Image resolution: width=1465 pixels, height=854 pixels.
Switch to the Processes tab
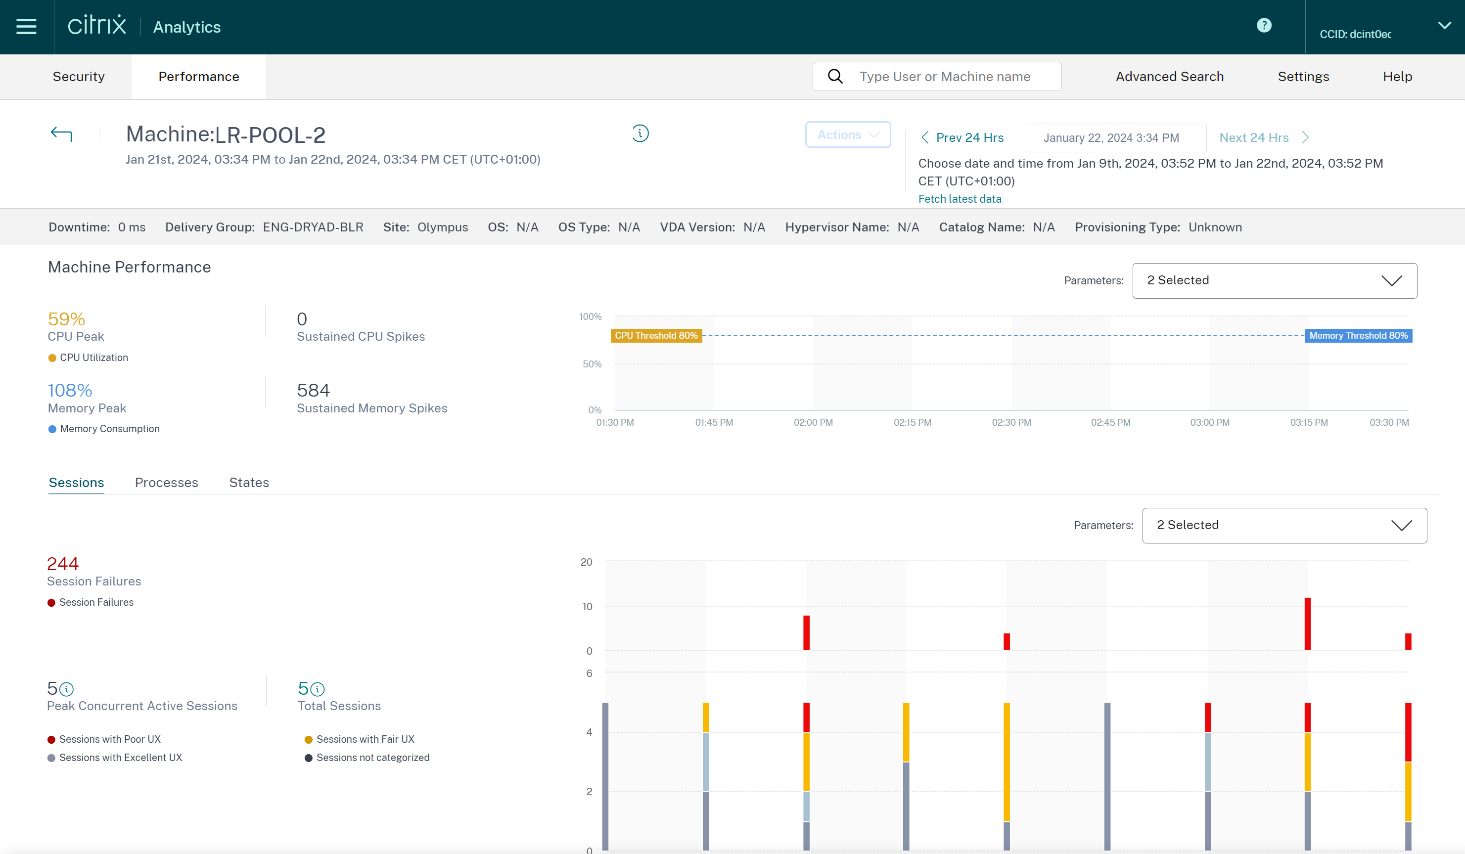click(166, 483)
